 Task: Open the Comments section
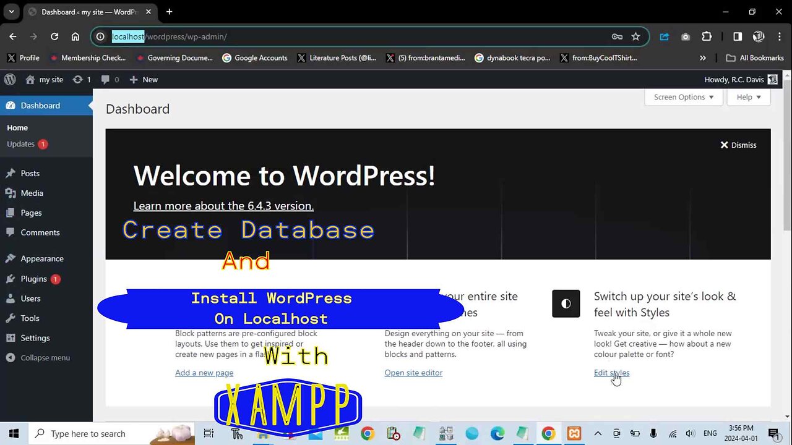(x=40, y=233)
